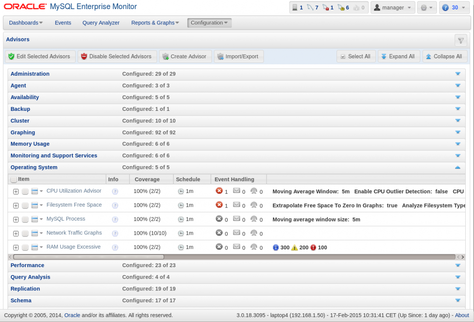Expand the Filesystem Free Space row with plus
Screen dimensions: 474x322
click(x=16, y=206)
